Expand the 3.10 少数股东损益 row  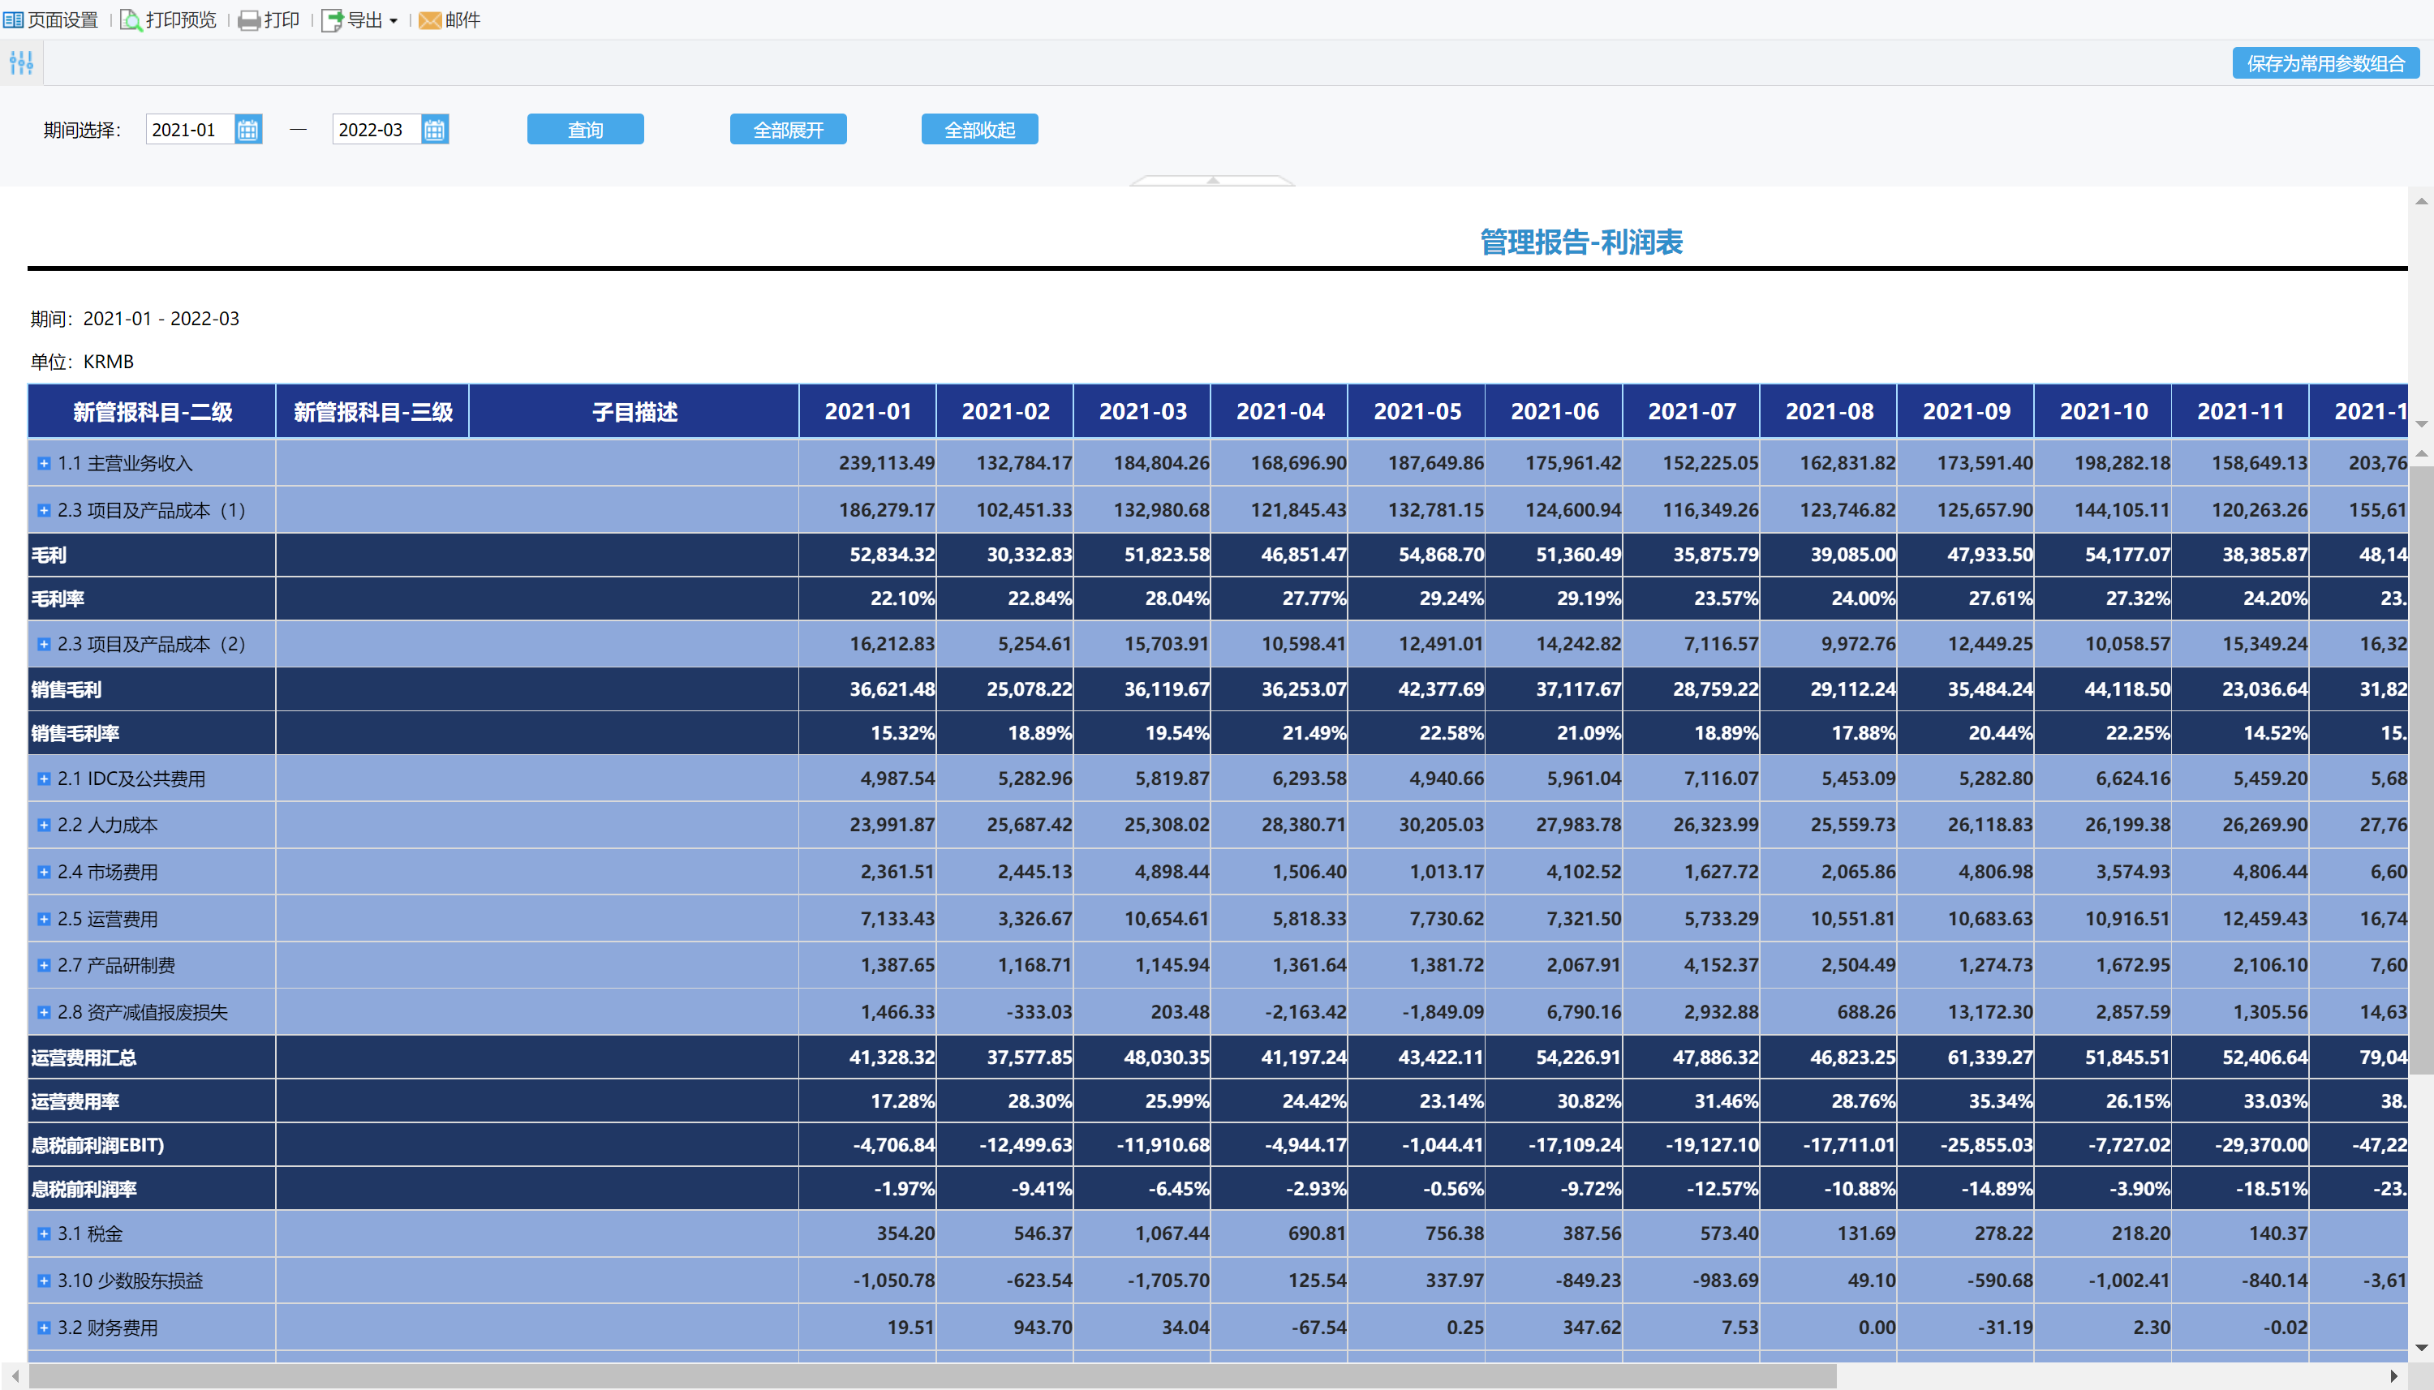click(44, 1281)
